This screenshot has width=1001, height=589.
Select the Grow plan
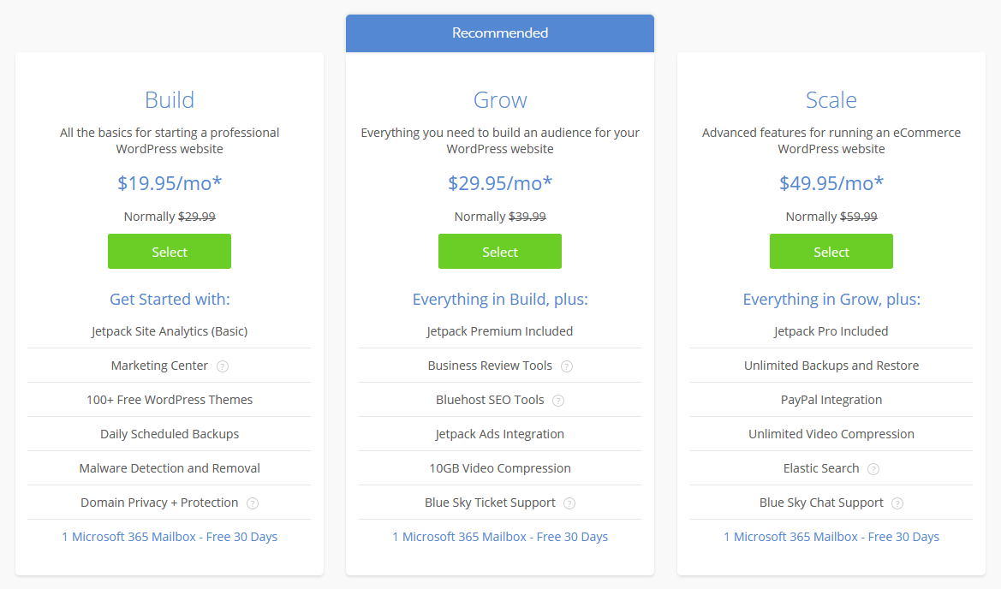pyautogui.click(x=500, y=252)
